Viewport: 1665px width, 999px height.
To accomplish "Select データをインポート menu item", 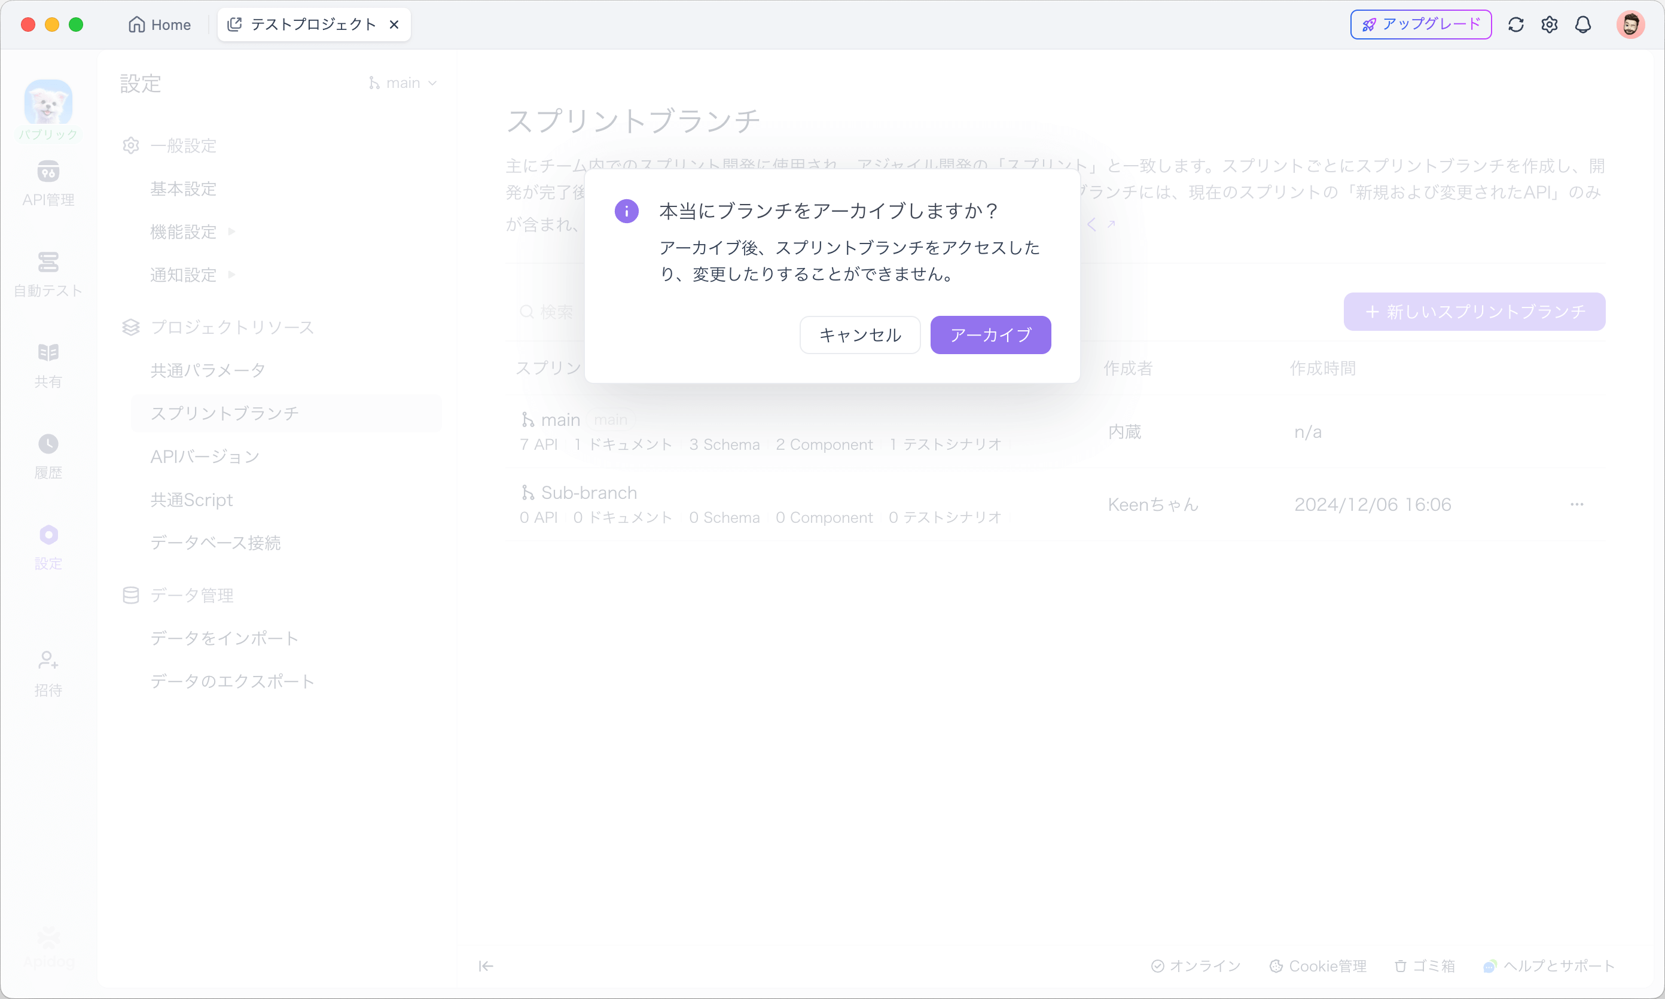I will coord(224,638).
